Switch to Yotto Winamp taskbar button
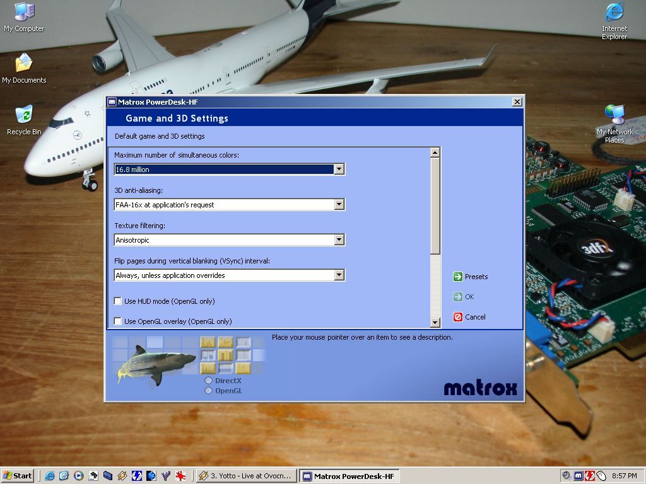The width and height of the screenshot is (646, 484). [x=246, y=476]
